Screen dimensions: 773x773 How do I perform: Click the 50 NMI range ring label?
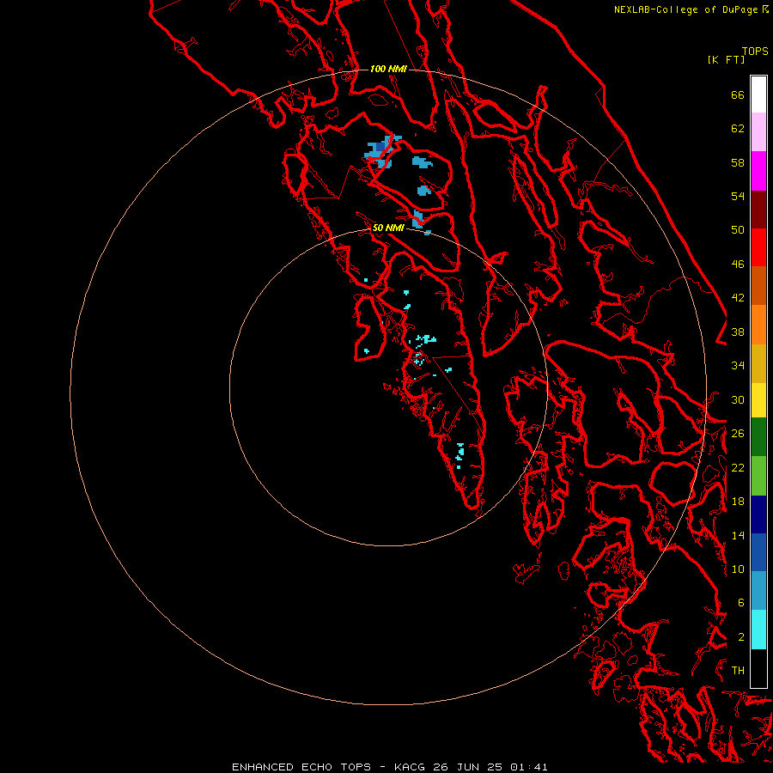[x=388, y=228]
